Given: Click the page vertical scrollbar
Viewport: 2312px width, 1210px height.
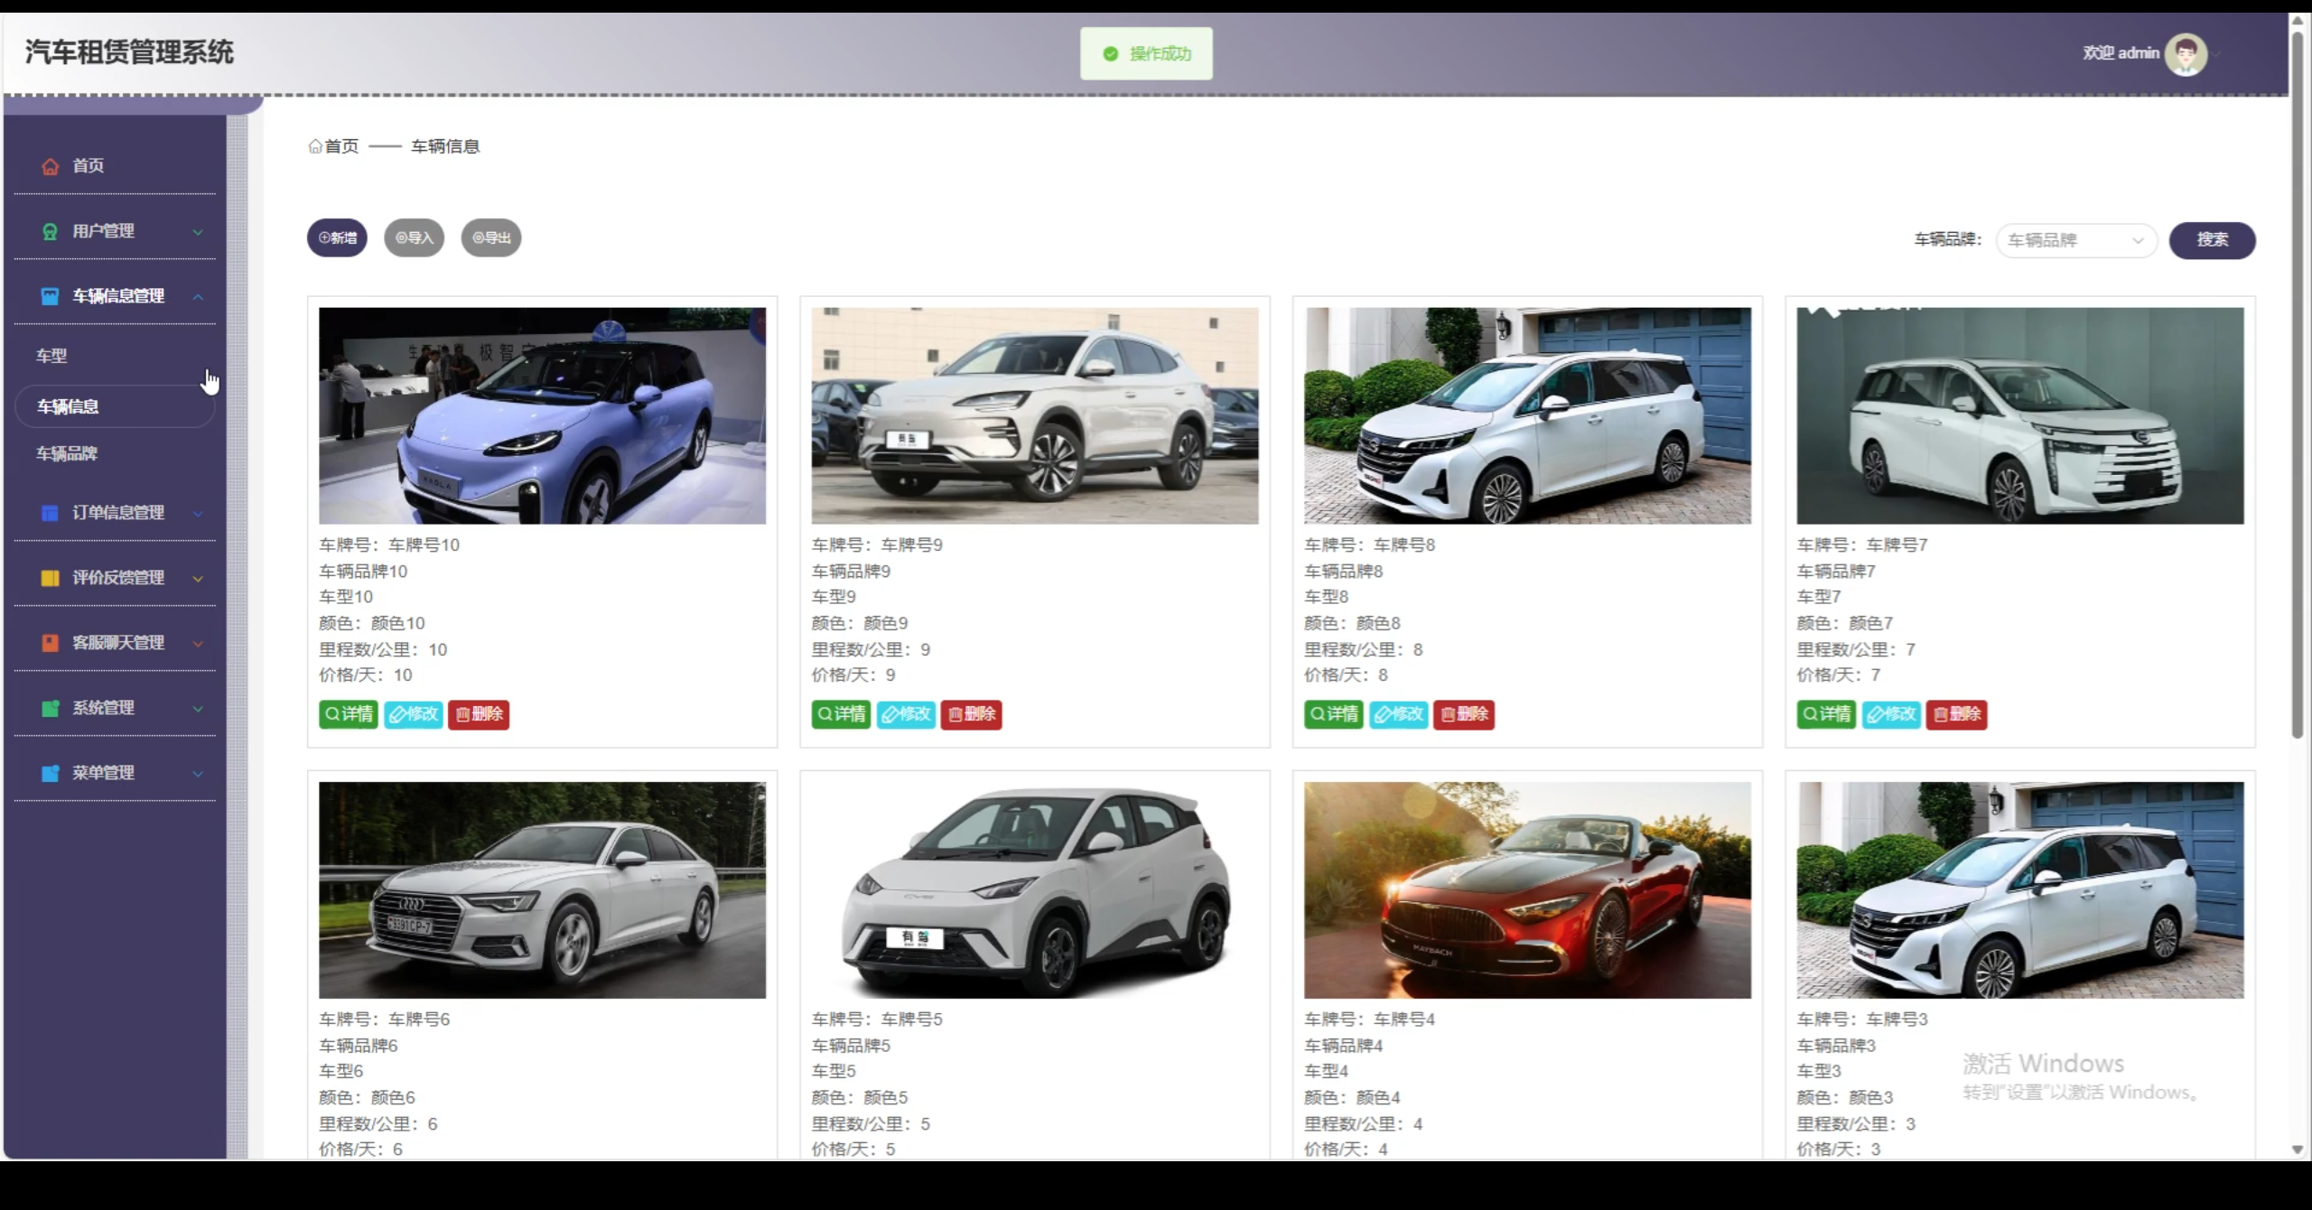Looking at the screenshot, I should click(x=2297, y=379).
